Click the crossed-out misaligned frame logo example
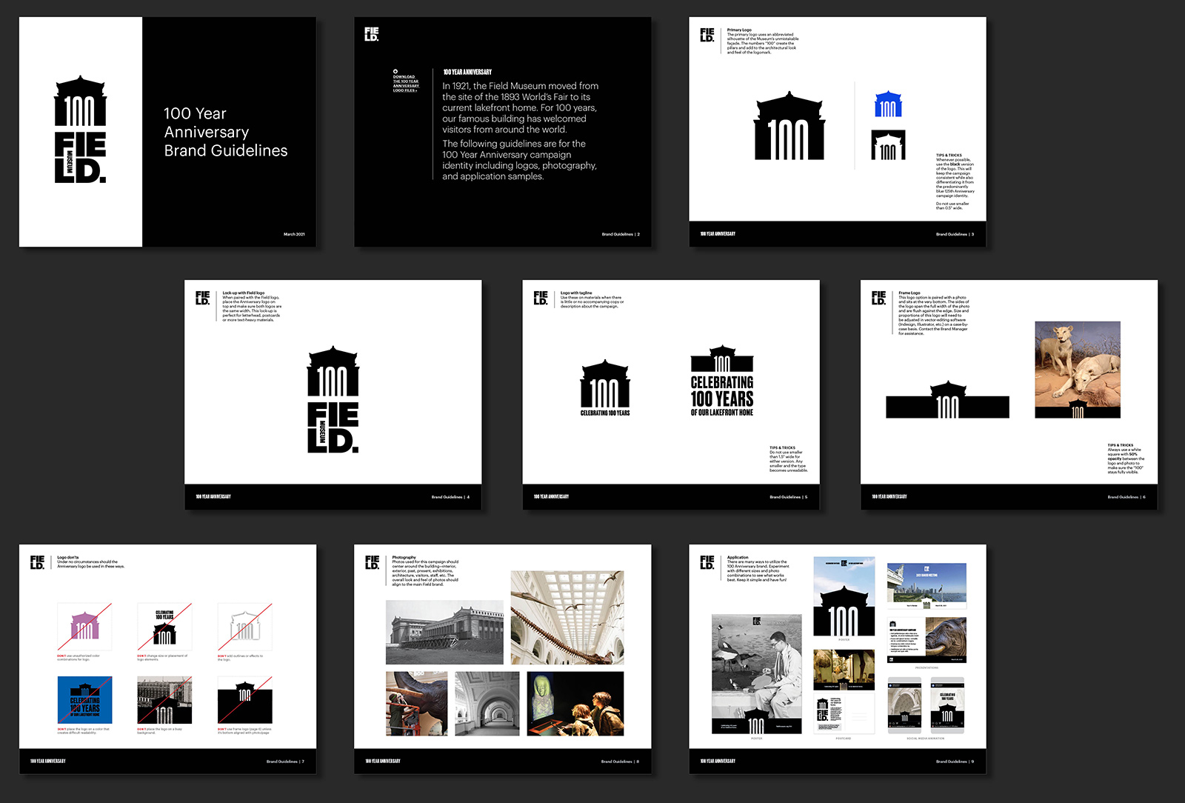This screenshot has height=803, width=1185. (x=244, y=700)
